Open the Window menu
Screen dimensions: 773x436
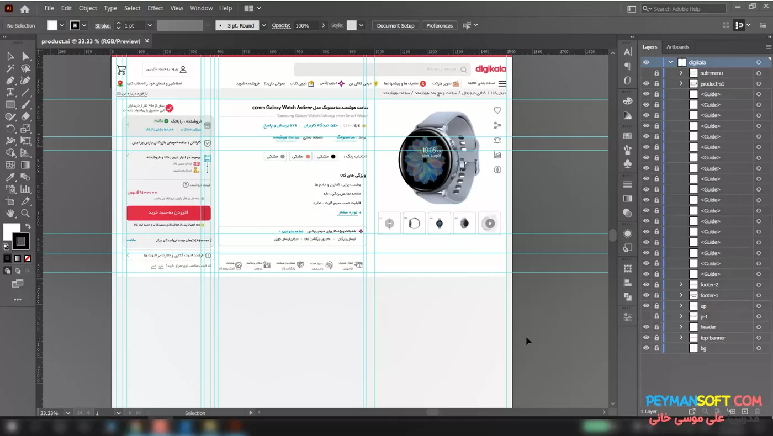point(201,8)
